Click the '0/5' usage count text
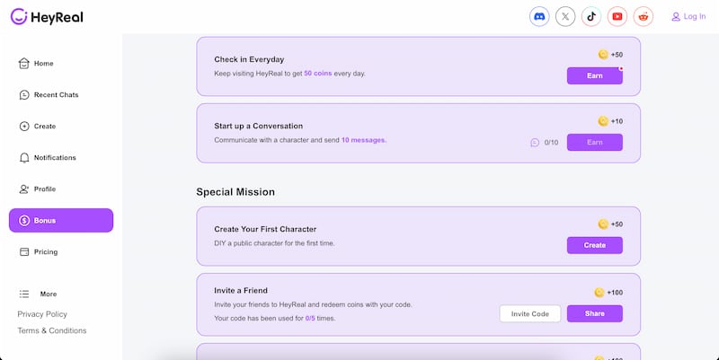This screenshot has width=719, height=360. tap(310, 319)
